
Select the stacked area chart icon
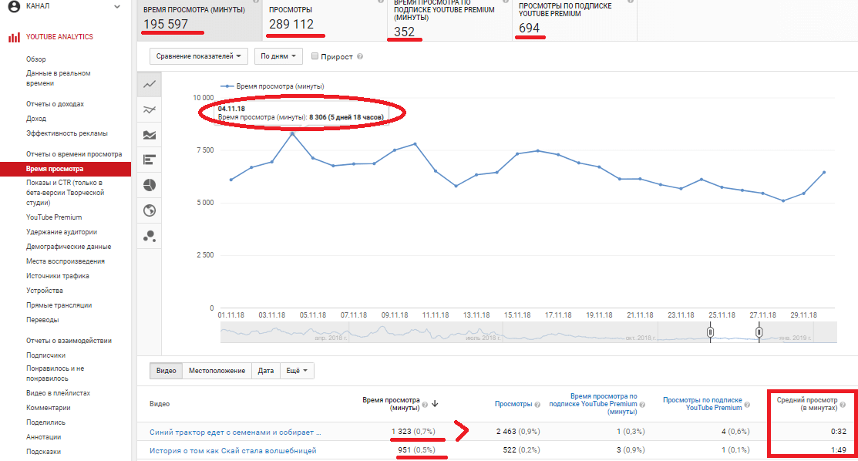[x=150, y=135]
